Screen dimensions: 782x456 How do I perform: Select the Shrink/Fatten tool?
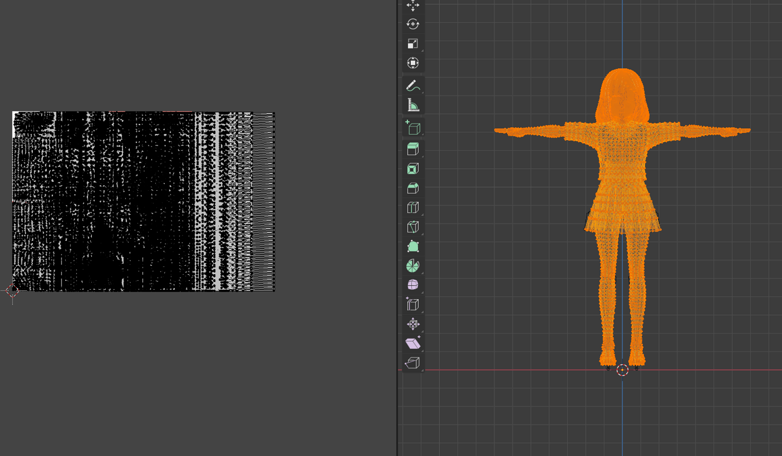tap(412, 324)
